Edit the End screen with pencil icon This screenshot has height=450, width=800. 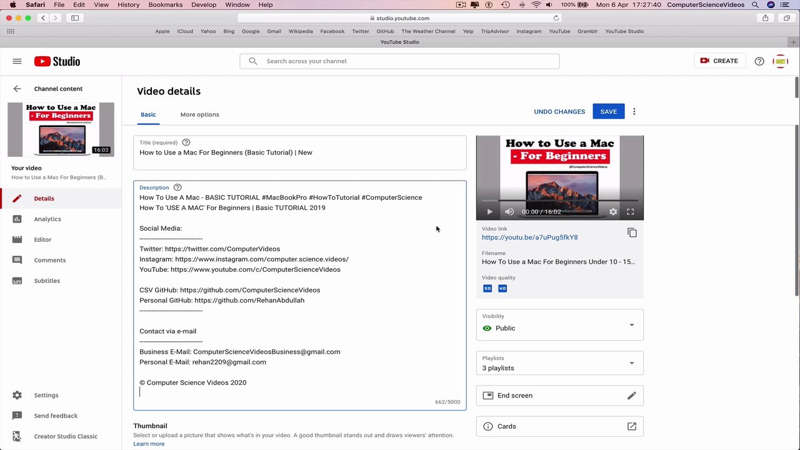coord(632,396)
